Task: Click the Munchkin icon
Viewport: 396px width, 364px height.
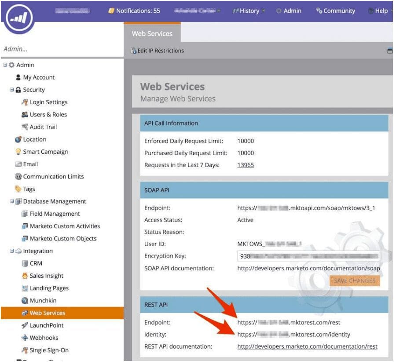Action: [25, 301]
